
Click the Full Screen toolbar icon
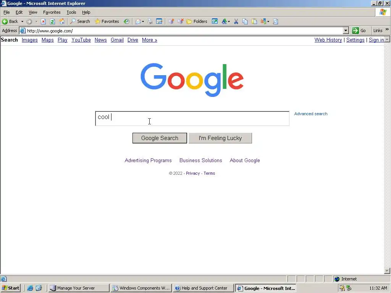coord(215,21)
